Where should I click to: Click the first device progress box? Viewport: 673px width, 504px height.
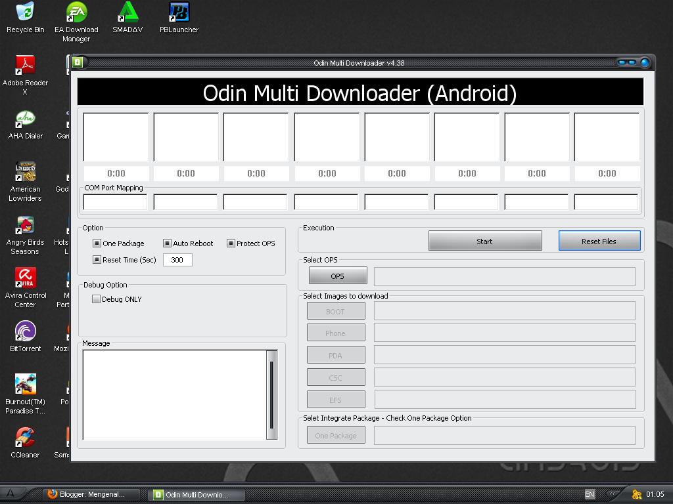point(116,136)
